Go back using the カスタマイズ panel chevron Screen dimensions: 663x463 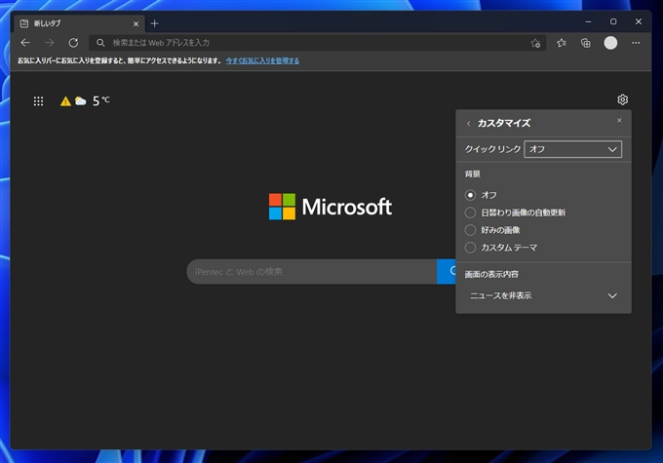pyautogui.click(x=469, y=124)
